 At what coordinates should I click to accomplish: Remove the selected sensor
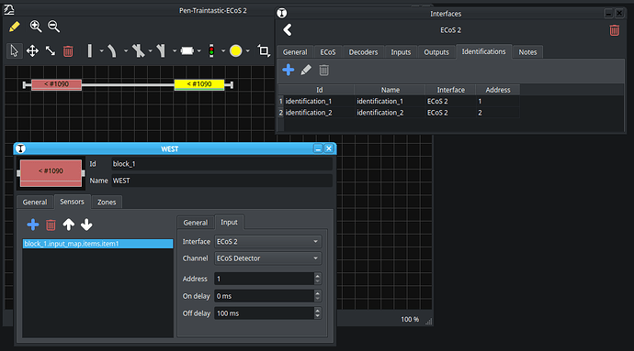(x=51, y=225)
